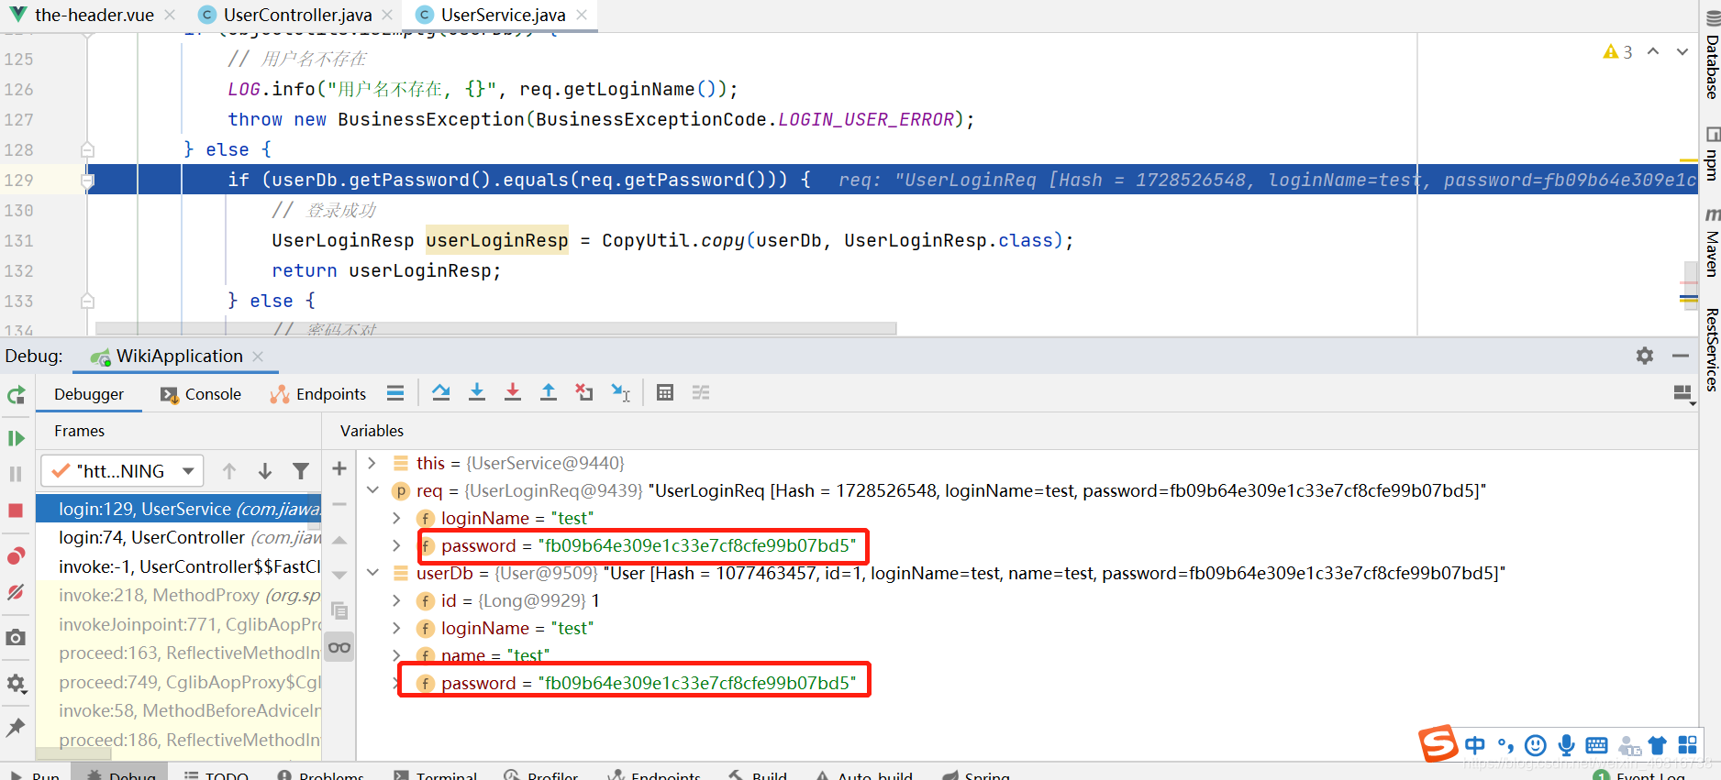This screenshot has width=1721, height=780.
Task: Step over current line
Action: click(x=441, y=393)
